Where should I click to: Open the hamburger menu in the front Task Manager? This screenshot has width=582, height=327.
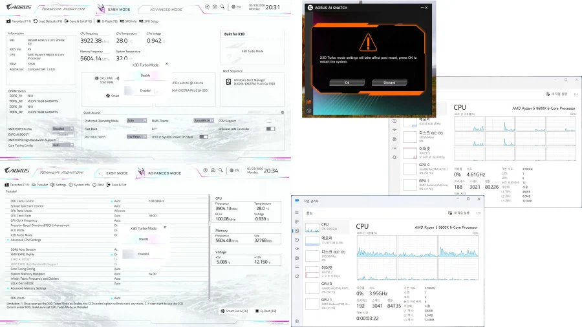(x=297, y=213)
